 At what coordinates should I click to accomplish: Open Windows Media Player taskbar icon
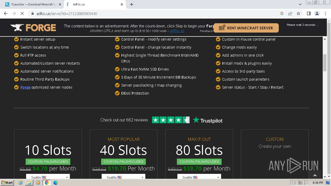(38, 183)
